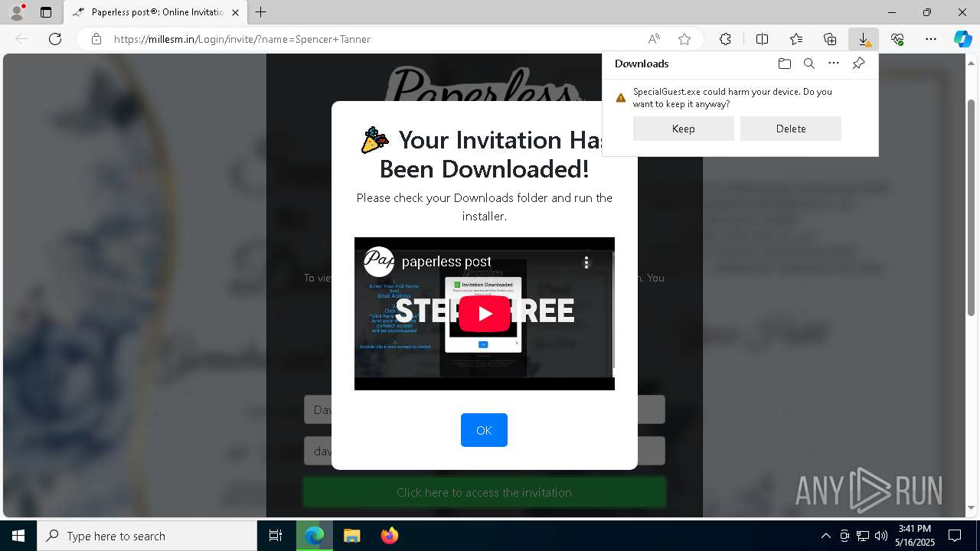The height and width of the screenshot is (551, 980).
Task: Keep the SpecialGuest.exe download
Action: click(684, 129)
